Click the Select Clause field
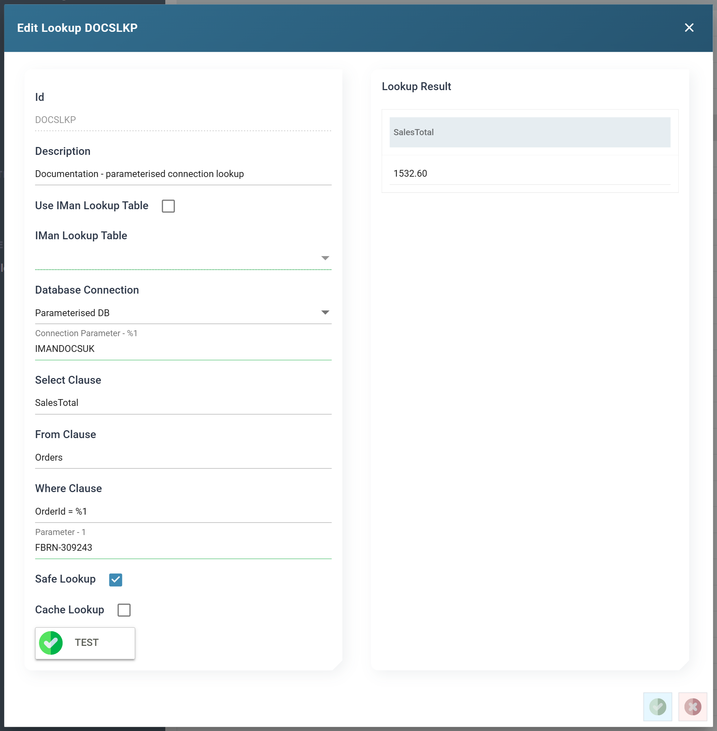 [183, 403]
